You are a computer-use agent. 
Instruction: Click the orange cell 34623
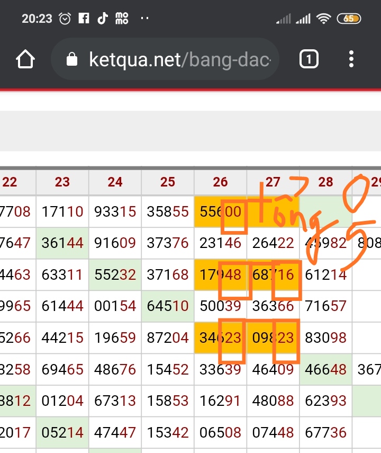point(220,337)
